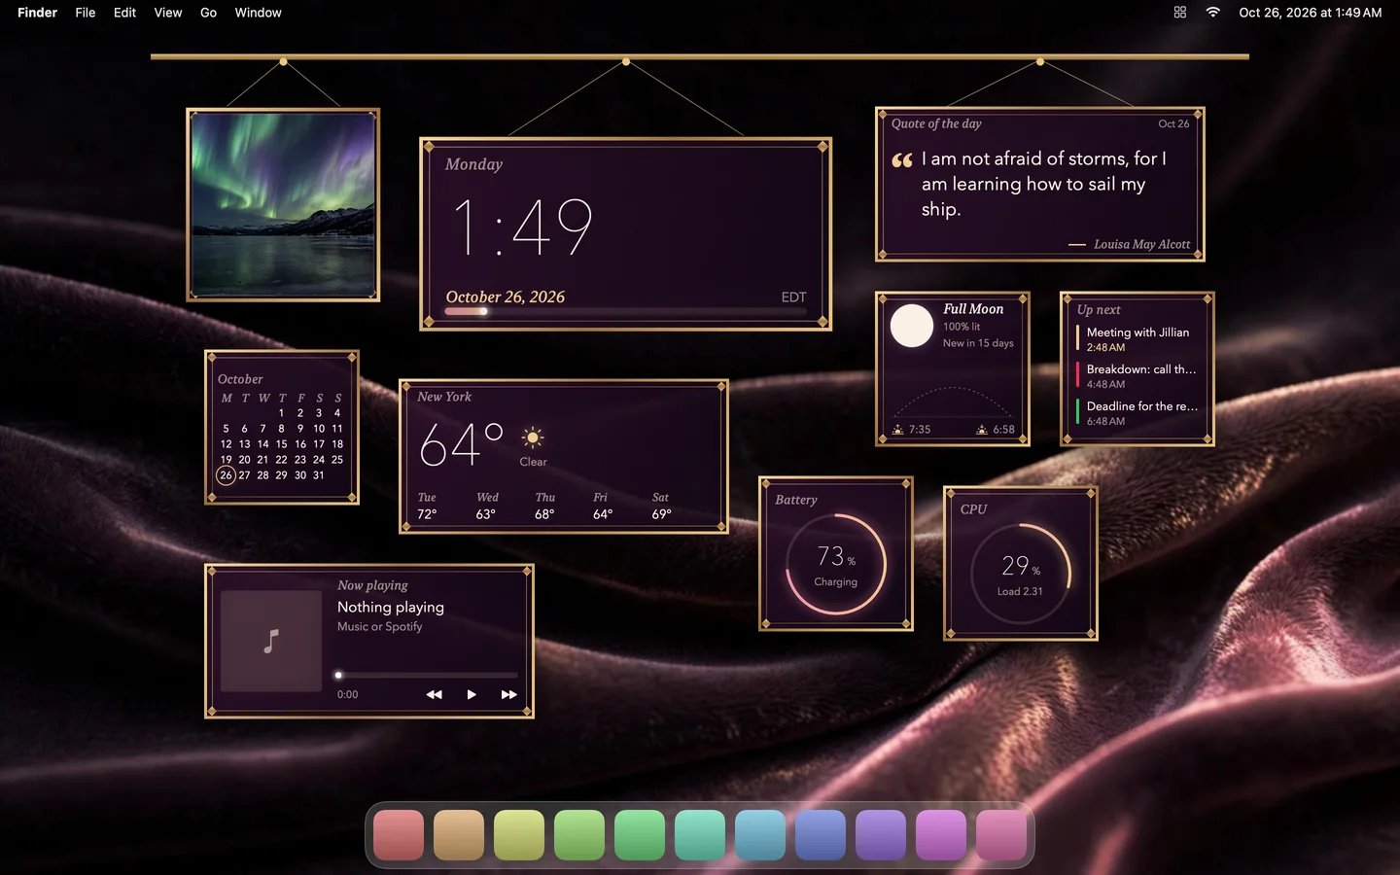Image resolution: width=1400 pixels, height=875 pixels.
Task: Click the yellow-green dock icon
Action: point(519,835)
